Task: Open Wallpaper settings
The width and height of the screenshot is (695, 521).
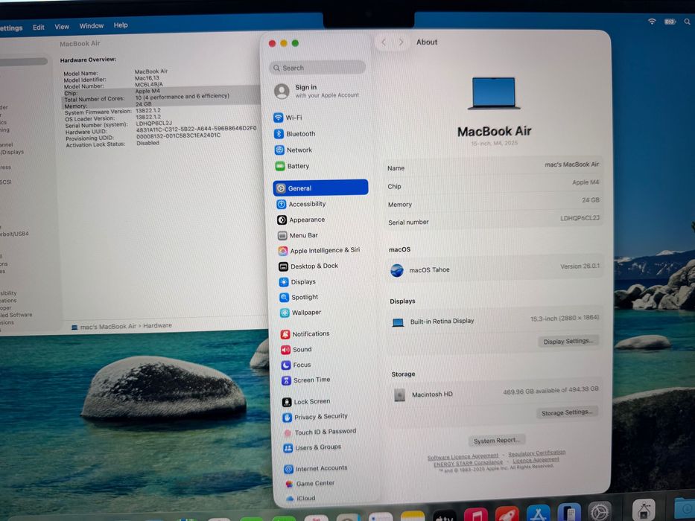Action: [x=300, y=313]
